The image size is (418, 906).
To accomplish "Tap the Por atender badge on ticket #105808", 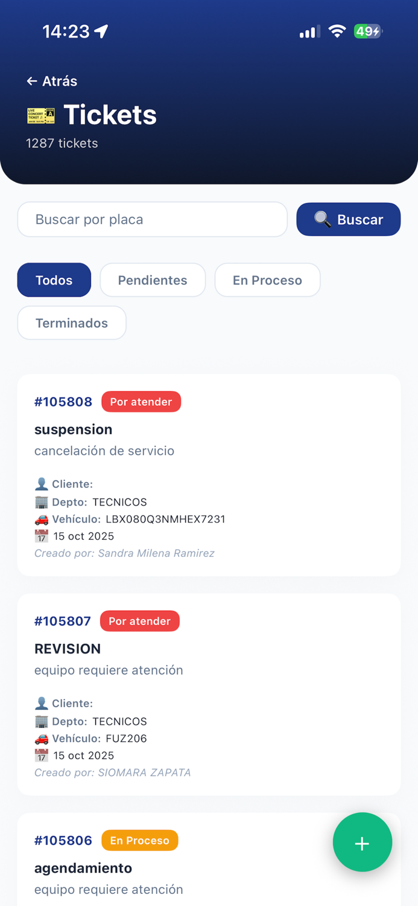I will 141,401.
